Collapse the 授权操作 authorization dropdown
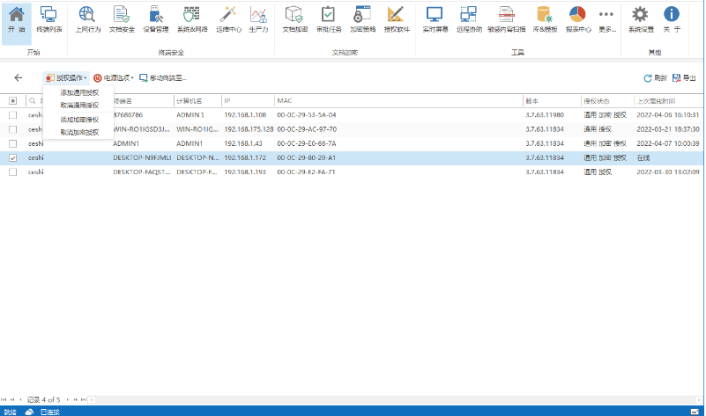Screen dimensions: 706x416 [66, 77]
